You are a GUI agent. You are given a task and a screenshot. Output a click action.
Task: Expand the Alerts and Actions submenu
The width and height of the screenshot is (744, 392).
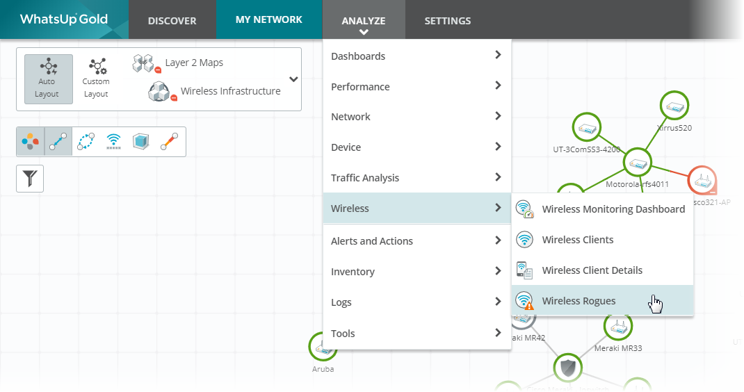pos(417,240)
